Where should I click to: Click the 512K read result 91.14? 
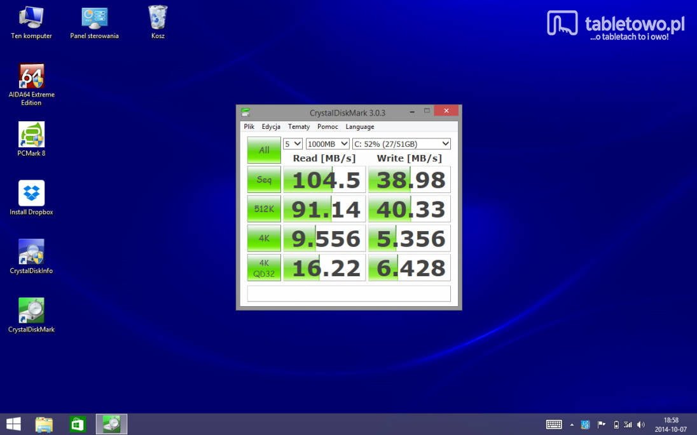[x=324, y=209]
